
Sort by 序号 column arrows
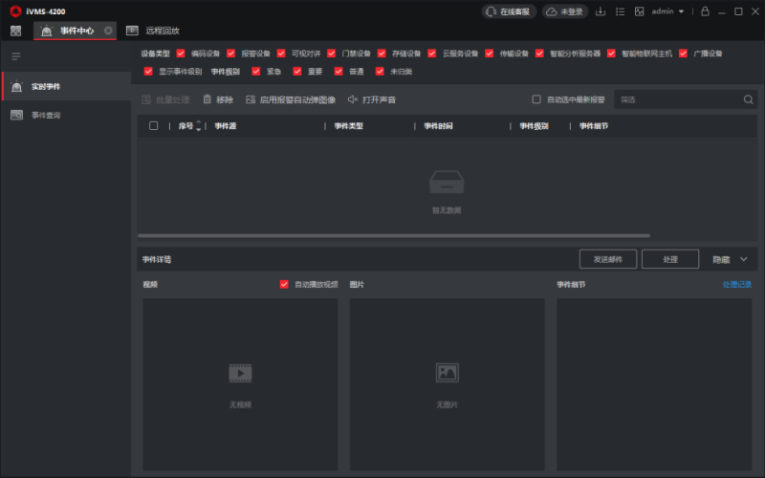pos(198,125)
